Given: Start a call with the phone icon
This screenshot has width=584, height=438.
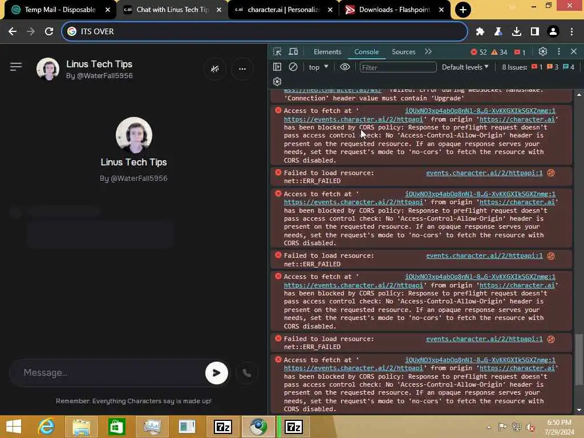Looking at the screenshot, I should click(x=246, y=373).
